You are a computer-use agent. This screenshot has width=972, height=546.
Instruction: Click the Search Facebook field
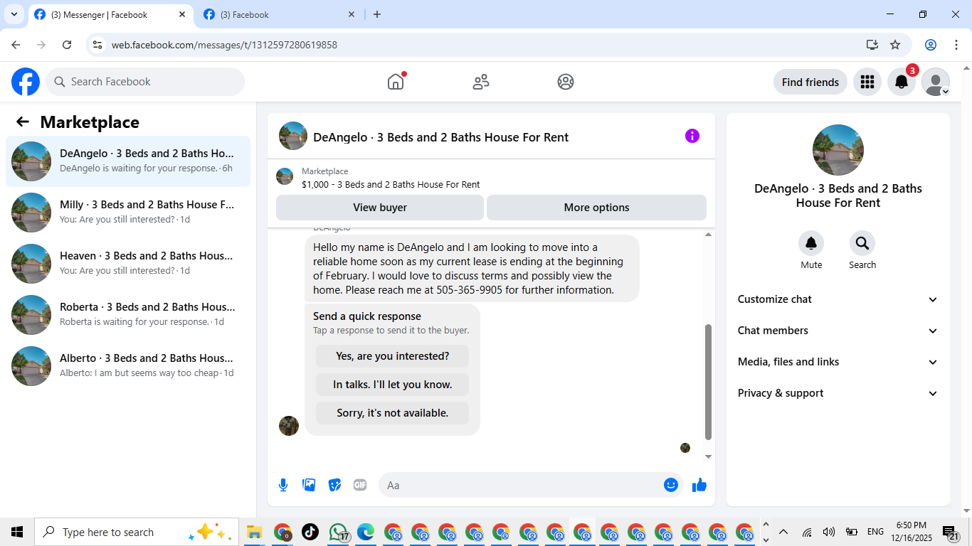click(145, 82)
